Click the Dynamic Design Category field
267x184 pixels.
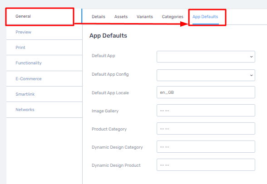coord(206,147)
